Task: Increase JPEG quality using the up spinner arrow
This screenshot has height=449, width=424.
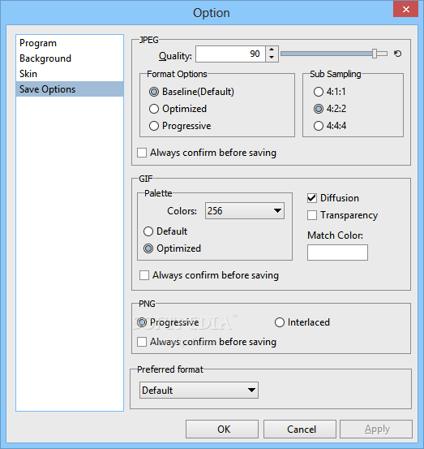Action: pos(272,50)
